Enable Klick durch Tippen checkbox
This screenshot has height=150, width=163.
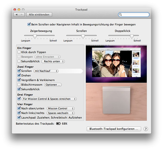click(x=19, y=52)
